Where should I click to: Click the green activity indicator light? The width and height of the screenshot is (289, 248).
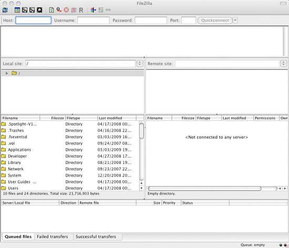pyautogui.click(x=281, y=245)
